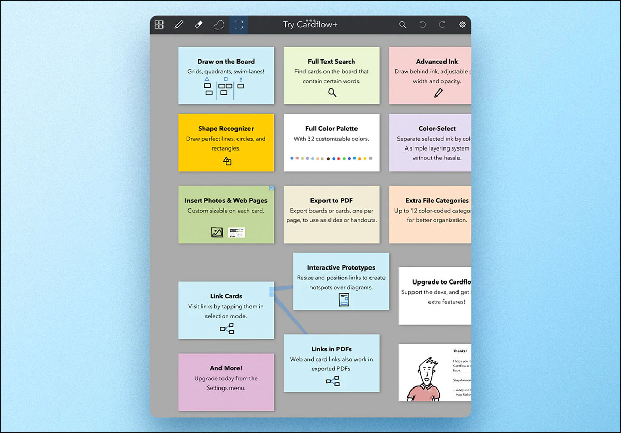Select the Upgrade to Cardflow+ card
This screenshot has width=621, height=433.
point(435,296)
